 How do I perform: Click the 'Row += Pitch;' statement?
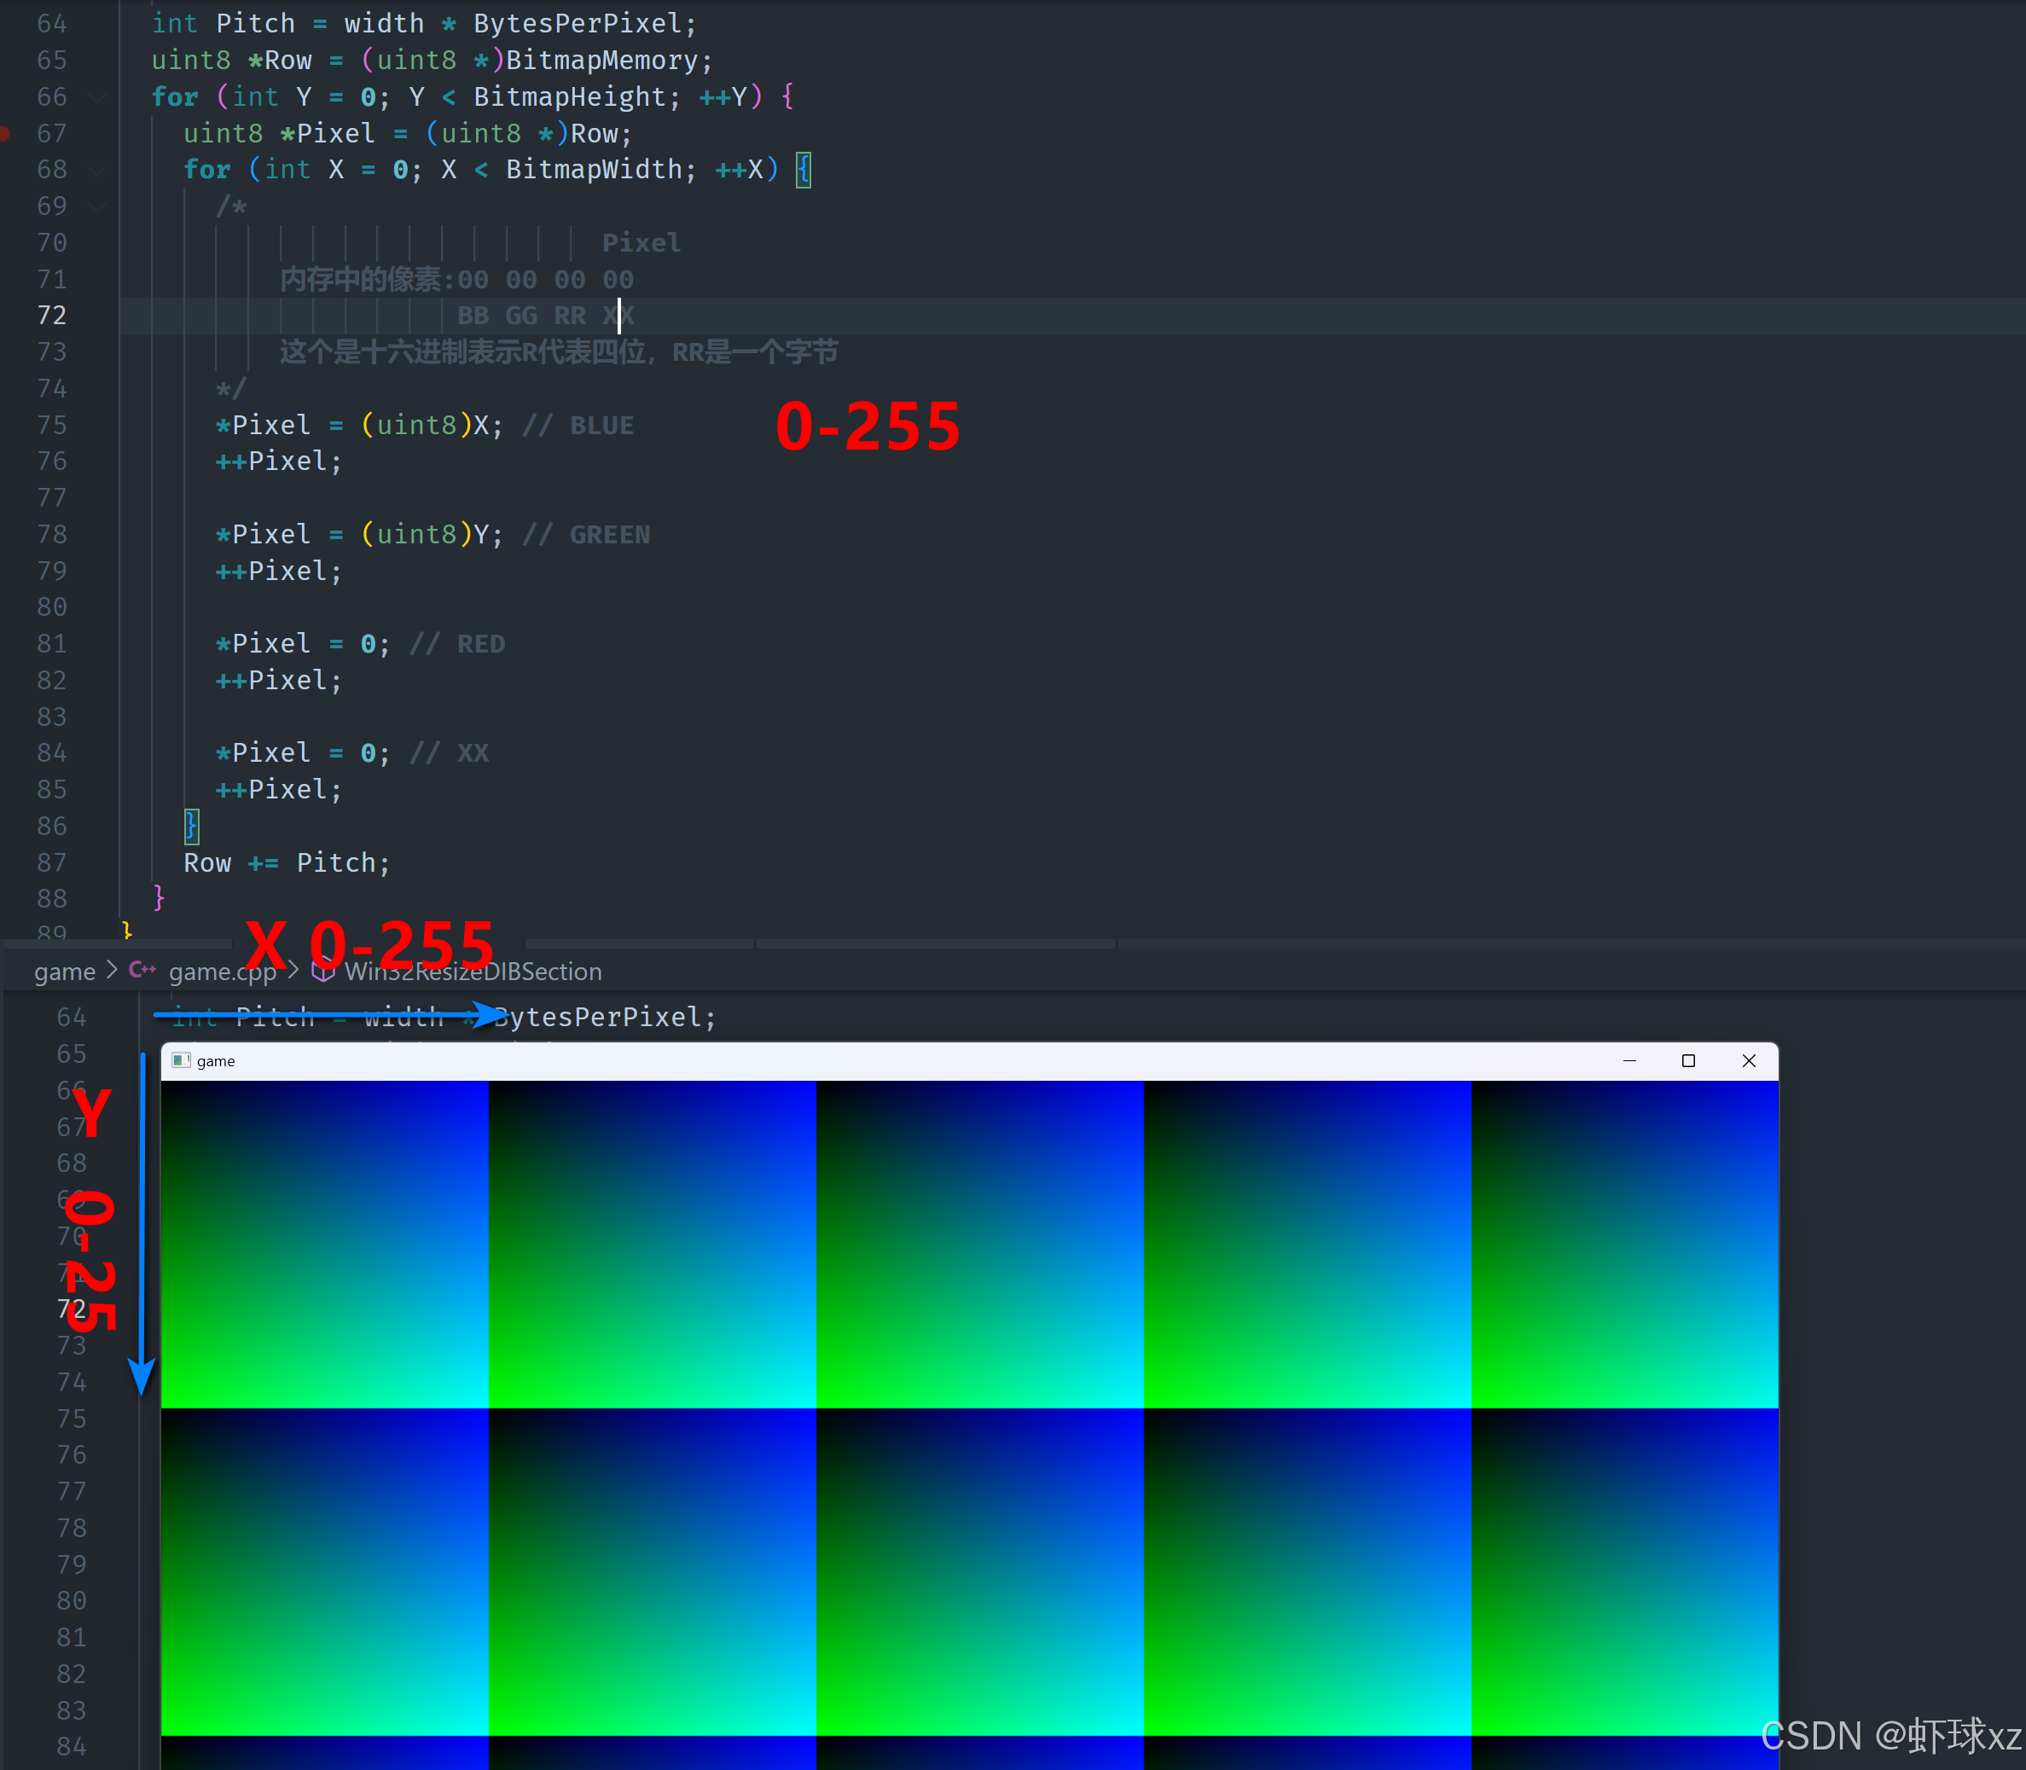click(287, 863)
